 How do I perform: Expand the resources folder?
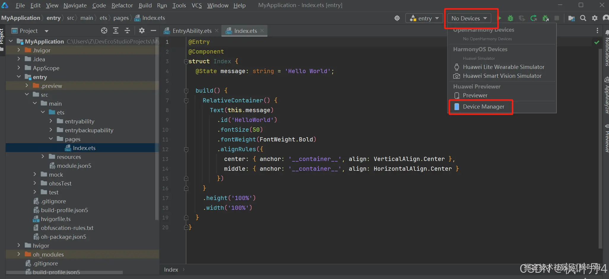point(43,157)
